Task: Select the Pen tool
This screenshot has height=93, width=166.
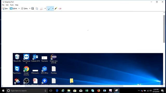Action: point(50,9)
